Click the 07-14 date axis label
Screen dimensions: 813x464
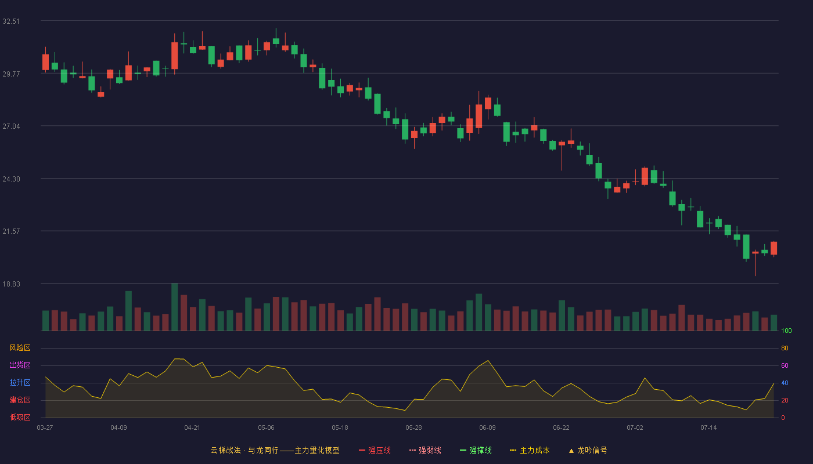click(708, 427)
